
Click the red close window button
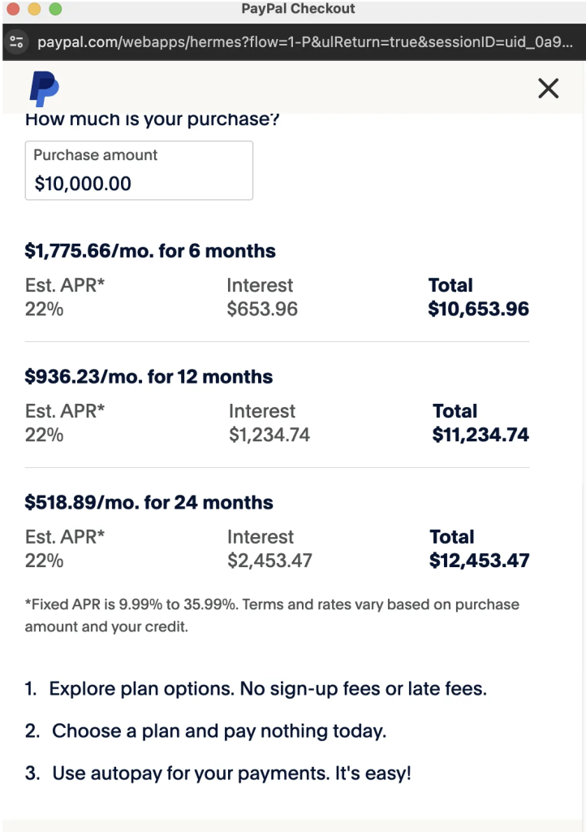[13, 8]
